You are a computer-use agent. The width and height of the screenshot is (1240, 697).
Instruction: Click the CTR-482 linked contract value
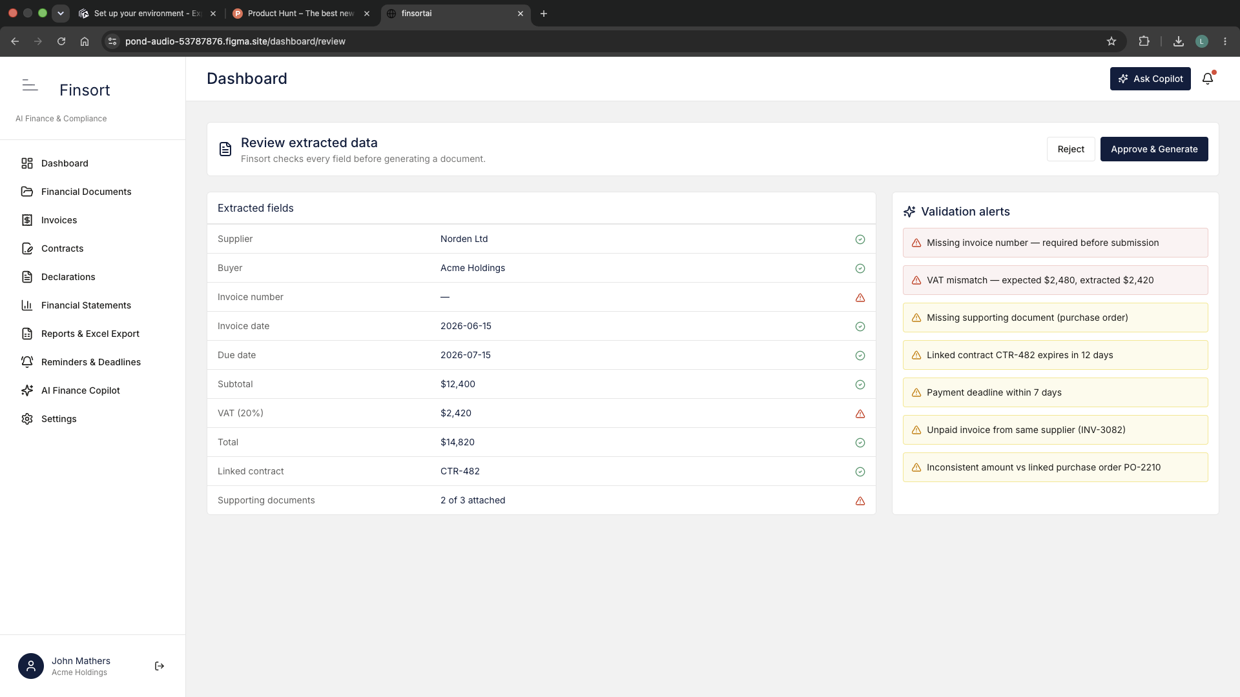[x=460, y=471]
